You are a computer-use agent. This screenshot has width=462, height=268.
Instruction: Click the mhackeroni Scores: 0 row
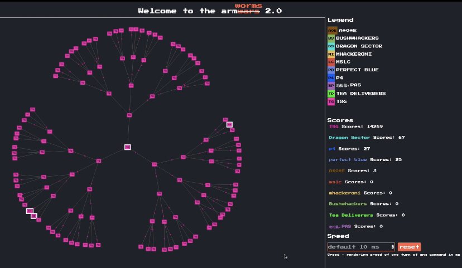(360, 193)
